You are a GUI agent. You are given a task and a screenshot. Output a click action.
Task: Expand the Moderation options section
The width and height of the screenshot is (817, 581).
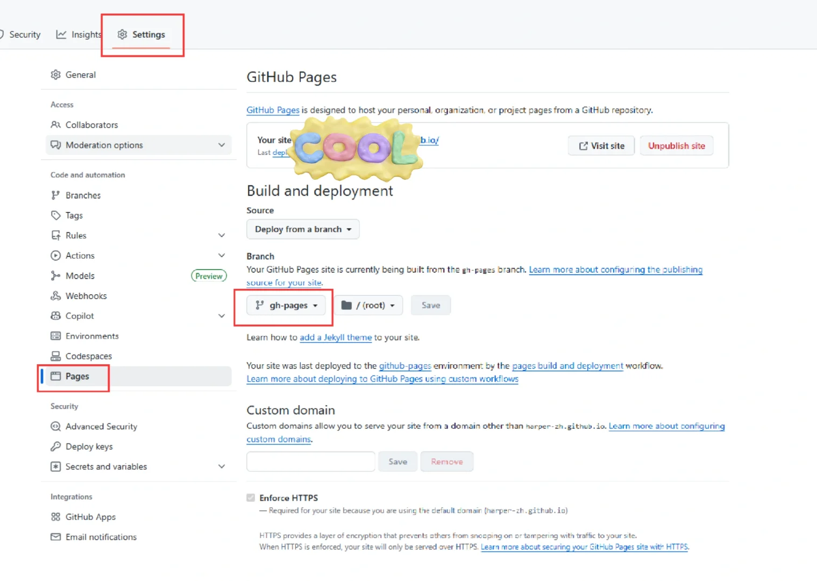[139, 145]
